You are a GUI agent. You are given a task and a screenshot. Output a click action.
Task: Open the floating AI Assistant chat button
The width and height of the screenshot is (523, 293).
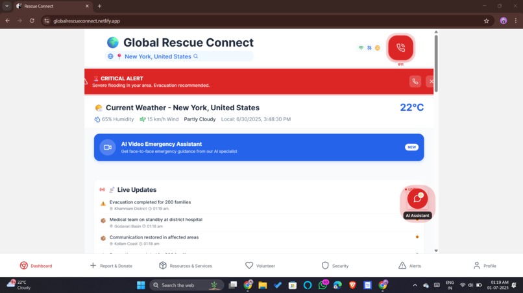click(417, 198)
